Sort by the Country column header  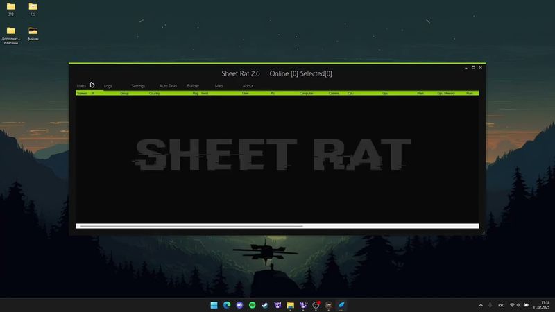(x=154, y=93)
